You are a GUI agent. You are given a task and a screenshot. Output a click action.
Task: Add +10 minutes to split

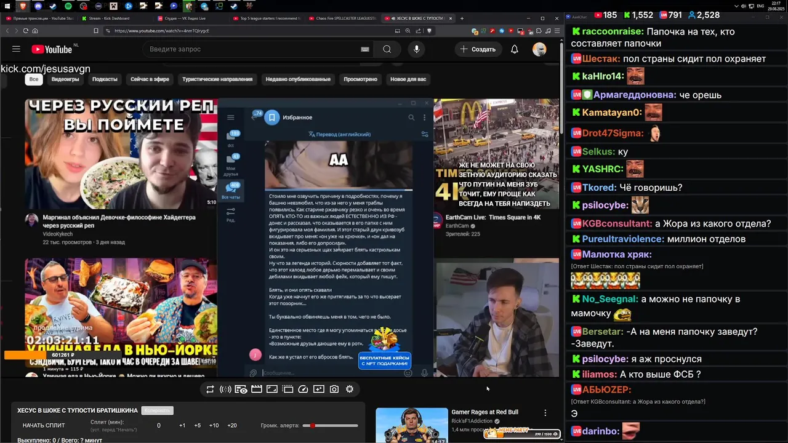point(214,426)
